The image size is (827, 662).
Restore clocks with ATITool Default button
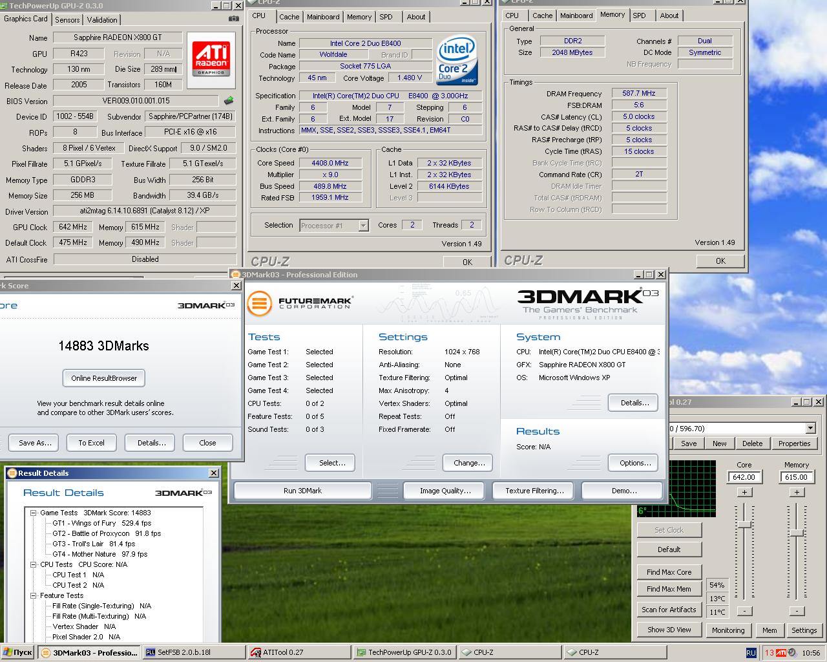[x=669, y=550]
